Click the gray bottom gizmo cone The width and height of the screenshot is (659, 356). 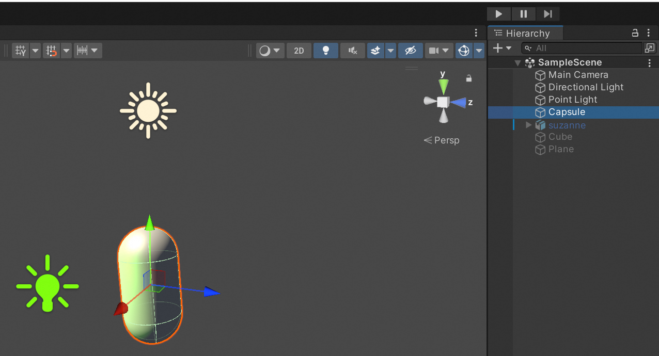pyautogui.click(x=443, y=117)
